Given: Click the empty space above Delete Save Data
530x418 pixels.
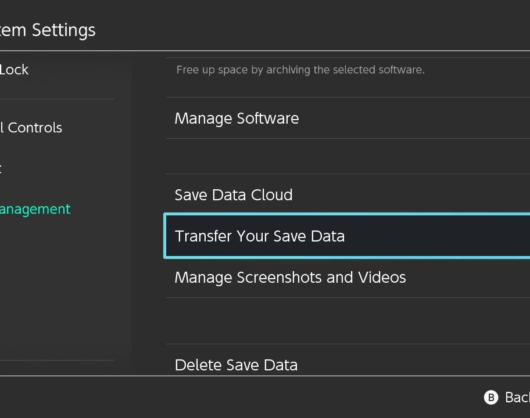Looking at the screenshot, I should tap(348, 321).
